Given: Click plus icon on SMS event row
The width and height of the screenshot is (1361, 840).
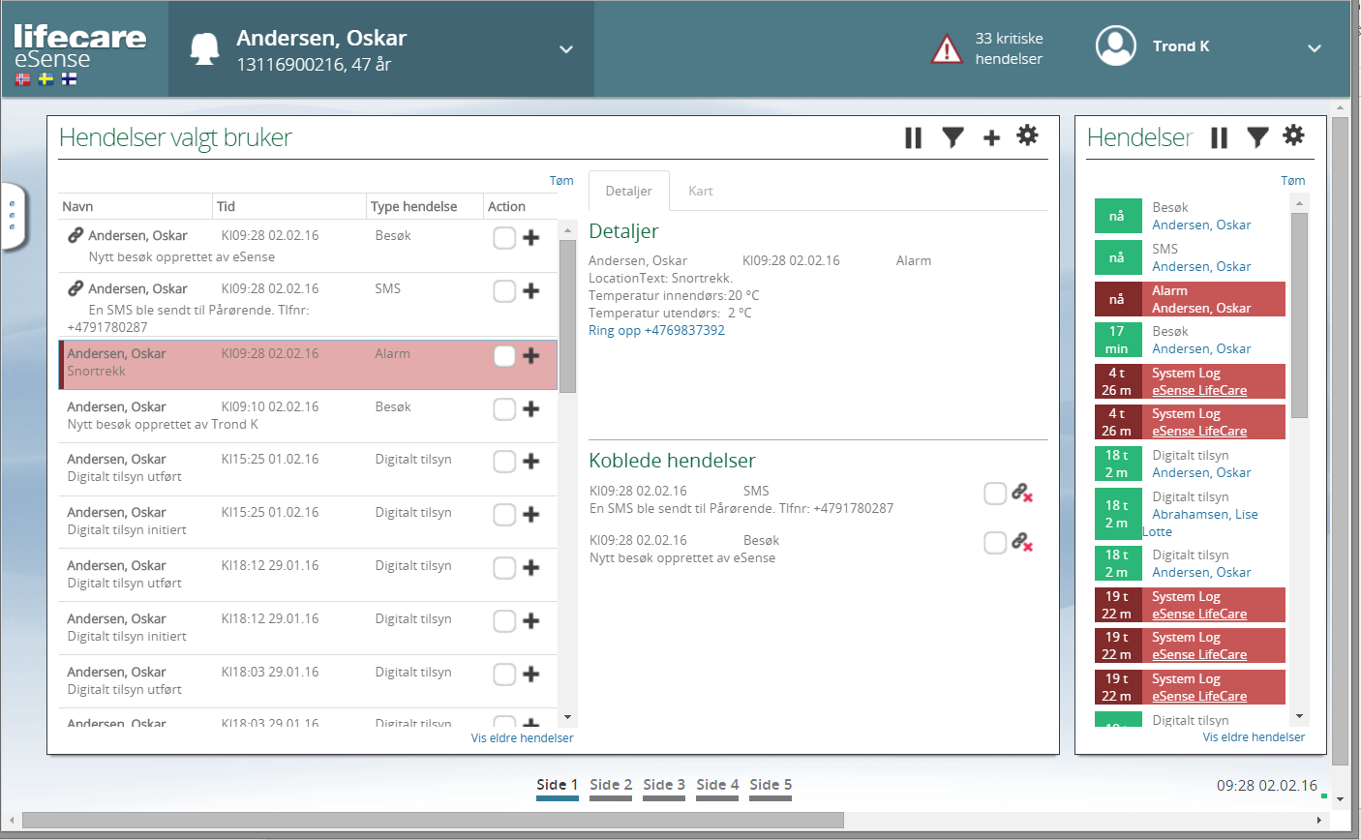Looking at the screenshot, I should [x=531, y=290].
